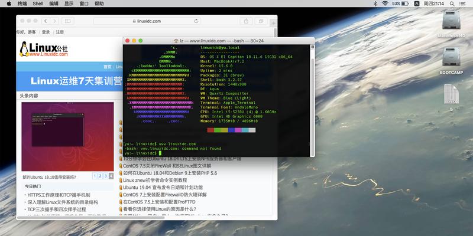Click the 今日热门 section heading
Screen dimensions: 473x236
33,186
